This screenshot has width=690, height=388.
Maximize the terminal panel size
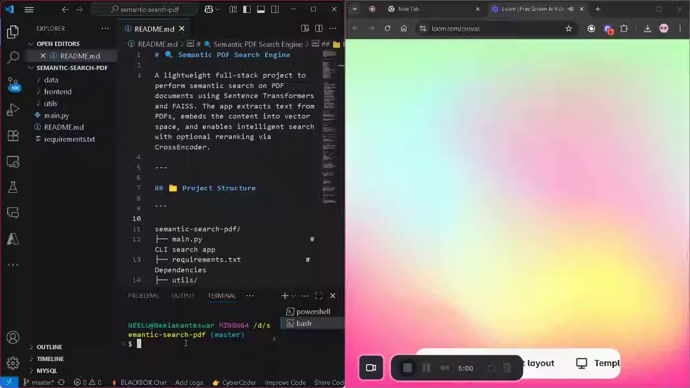pos(319,296)
